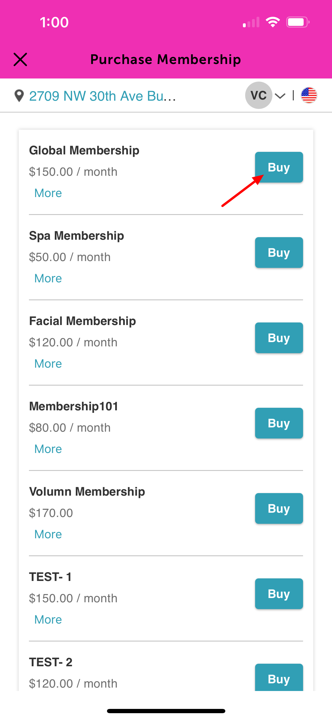The width and height of the screenshot is (332, 720).
Task: Expand the chevron next to VC
Action: [280, 96]
